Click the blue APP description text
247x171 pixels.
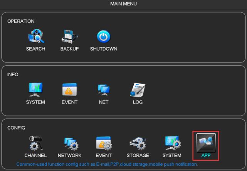coord(107,164)
